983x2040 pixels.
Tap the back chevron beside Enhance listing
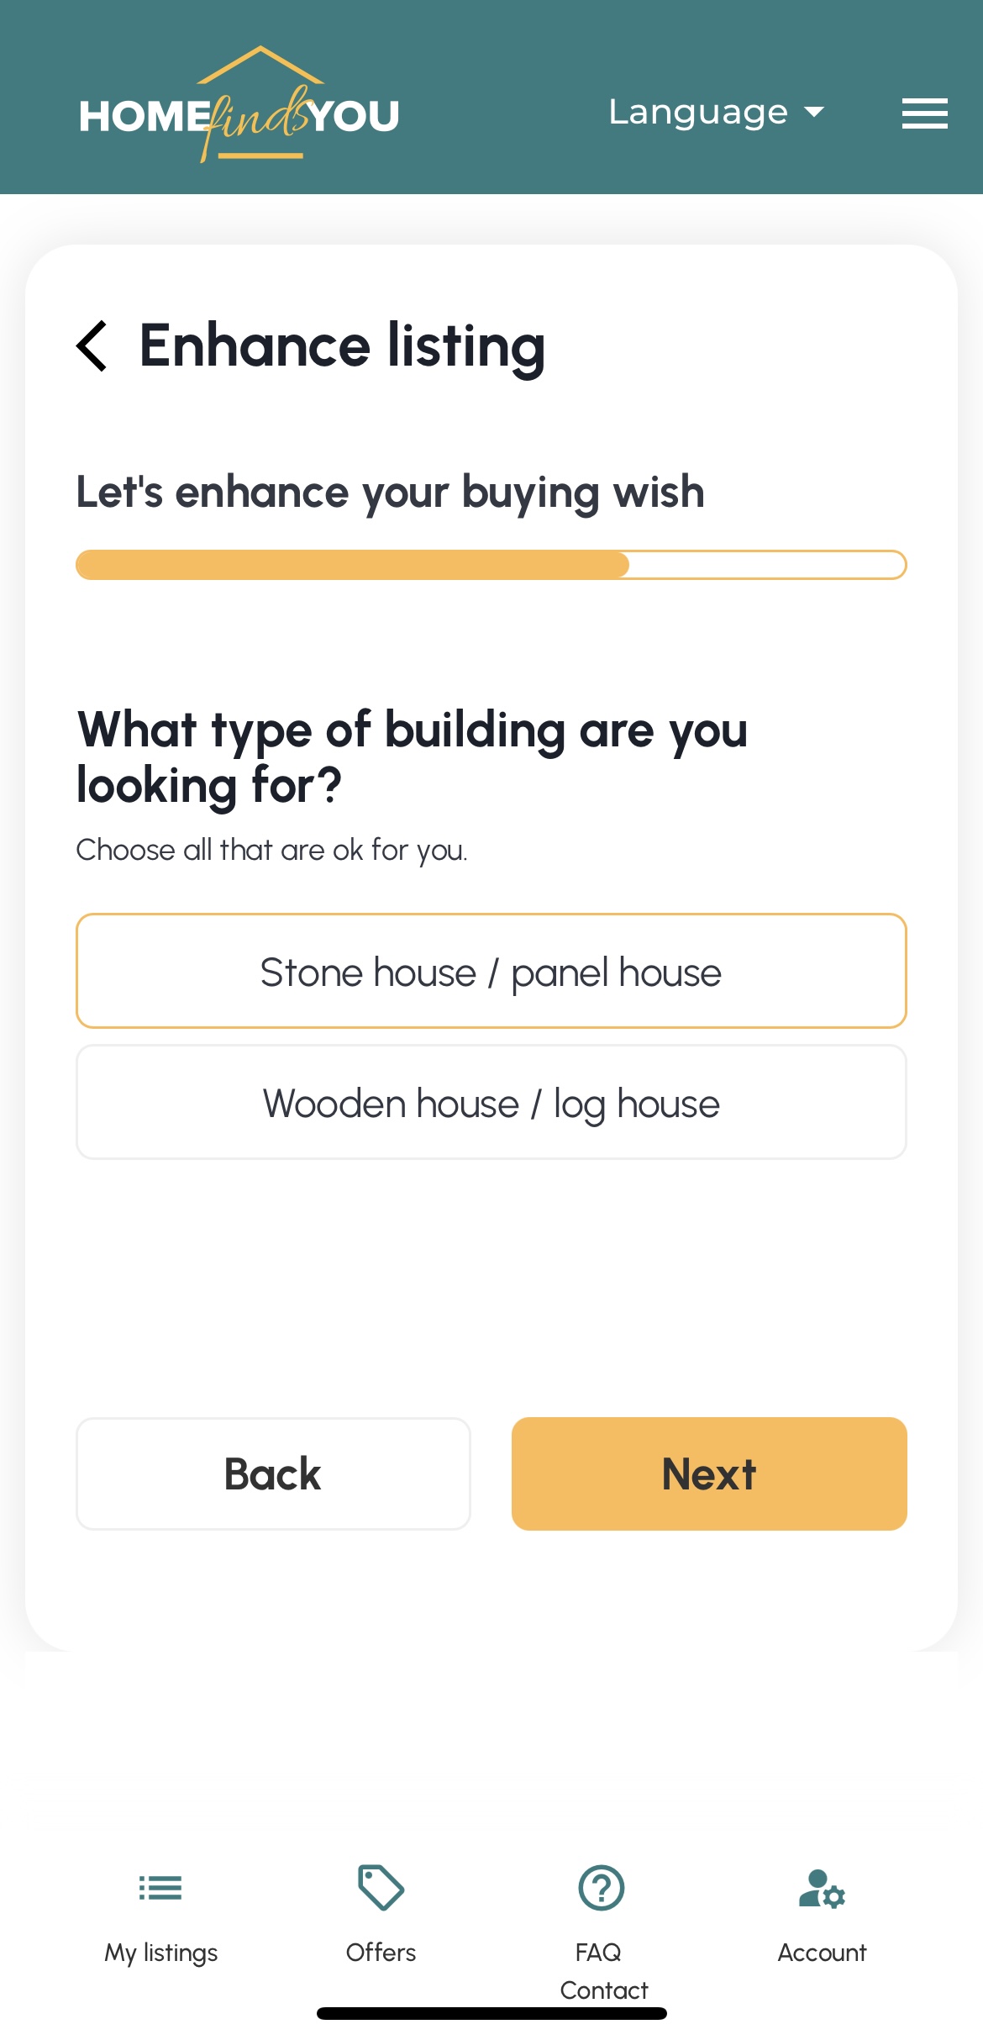coord(92,345)
